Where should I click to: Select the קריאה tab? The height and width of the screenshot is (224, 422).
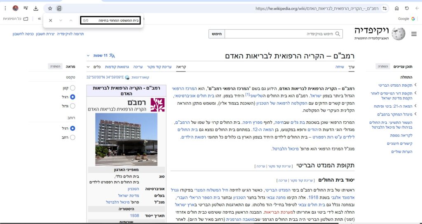[x=181, y=67]
